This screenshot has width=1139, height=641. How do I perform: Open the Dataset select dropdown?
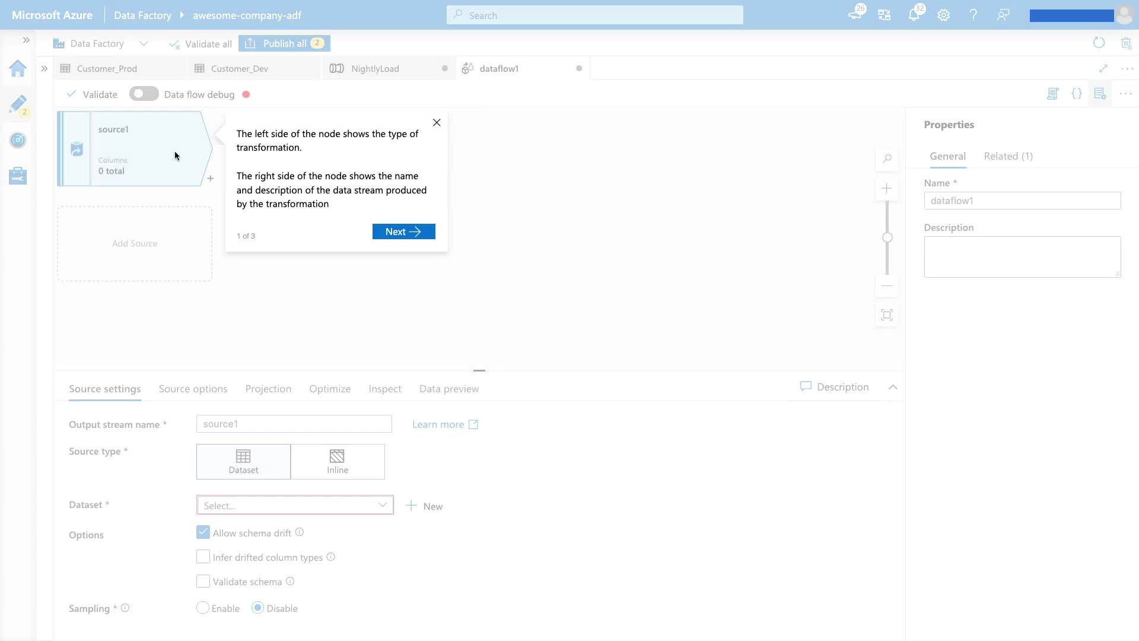pos(295,505)
